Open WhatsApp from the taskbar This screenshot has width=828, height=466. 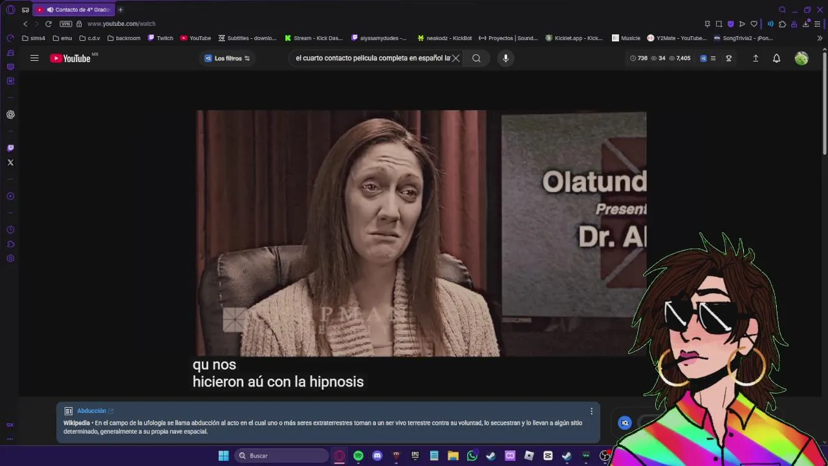tap(472, 456)
